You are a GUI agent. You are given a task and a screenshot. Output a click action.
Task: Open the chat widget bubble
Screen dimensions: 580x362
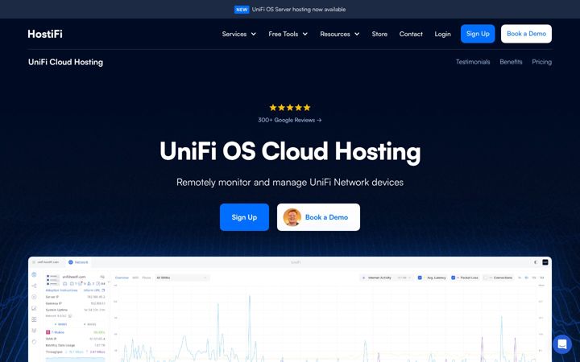562,344
